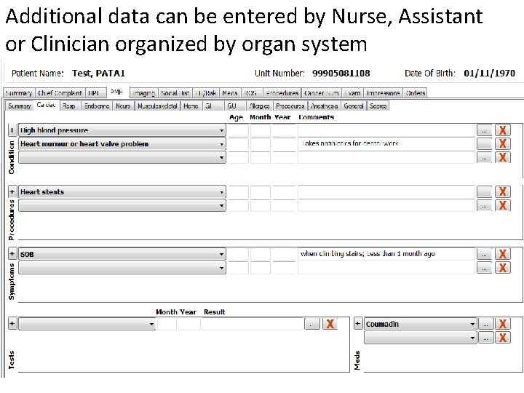Select the Endocrine sub-tab
The height and width of the screenshot is (393, 524).
pyautogui.click(x=97, y=106)
